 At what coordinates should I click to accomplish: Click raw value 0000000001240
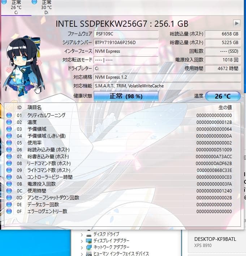[214, 191]
